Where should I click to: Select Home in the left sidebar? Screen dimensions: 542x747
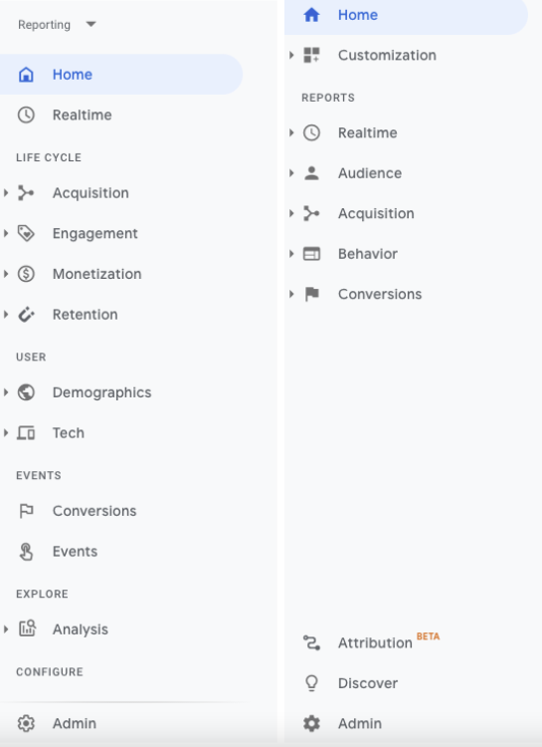121,75
